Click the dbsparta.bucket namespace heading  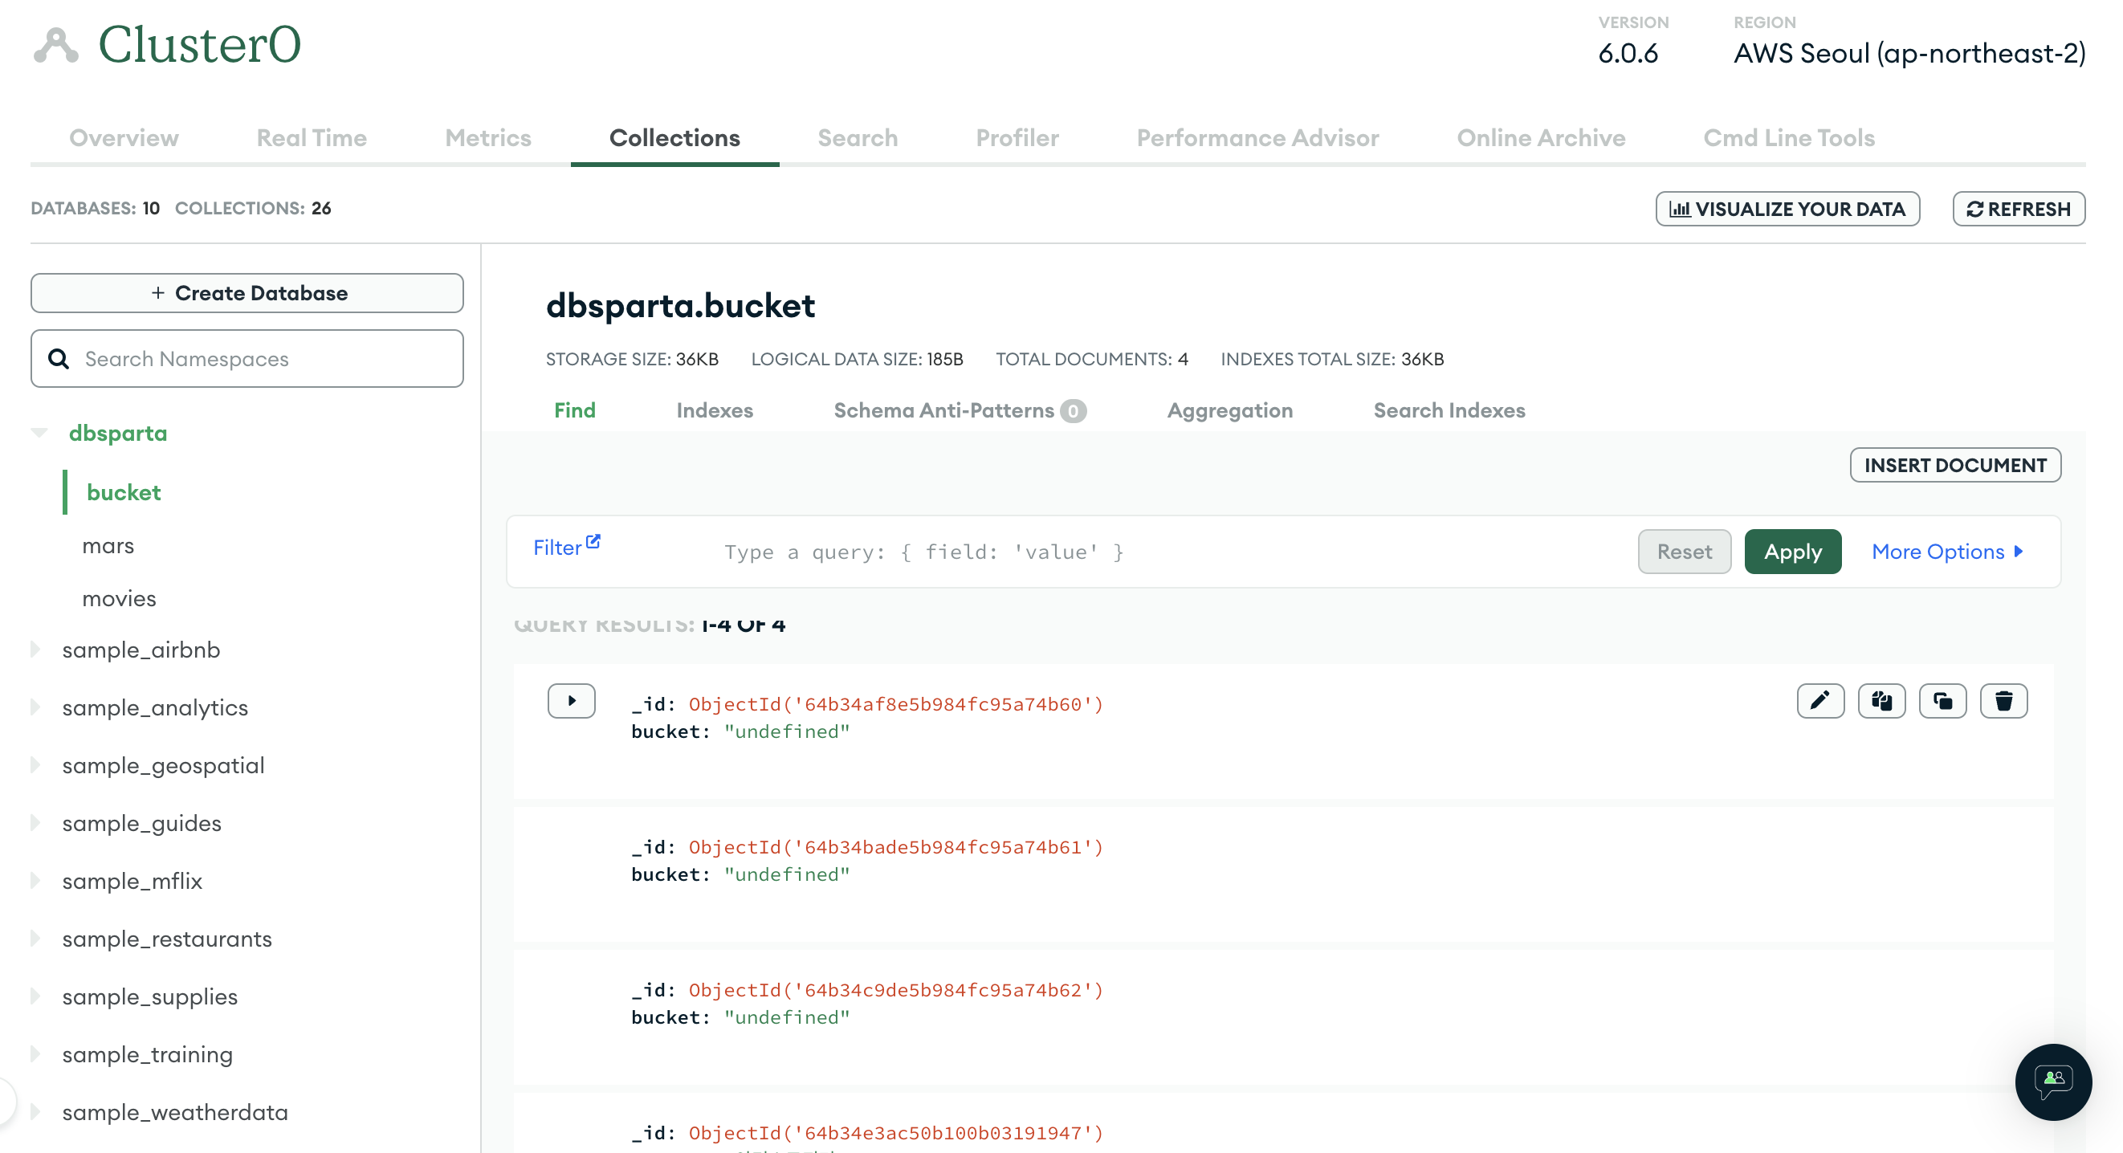(x=680, y=306)
